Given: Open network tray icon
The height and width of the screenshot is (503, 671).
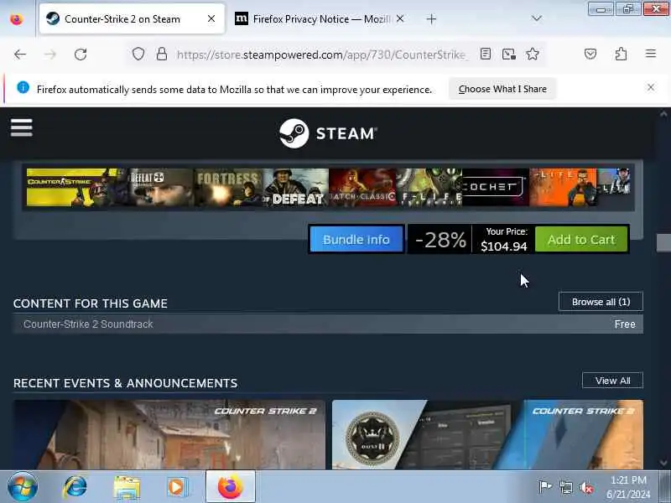Looking at the screenshot, I should pos(565,487).
